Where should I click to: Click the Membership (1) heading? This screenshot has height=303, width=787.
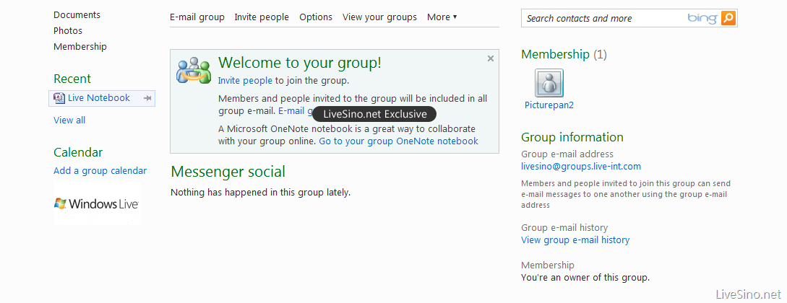[564, 54]
